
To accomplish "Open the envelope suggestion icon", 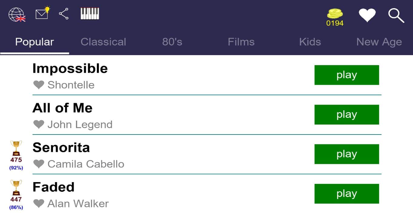I will coord(42,13).
